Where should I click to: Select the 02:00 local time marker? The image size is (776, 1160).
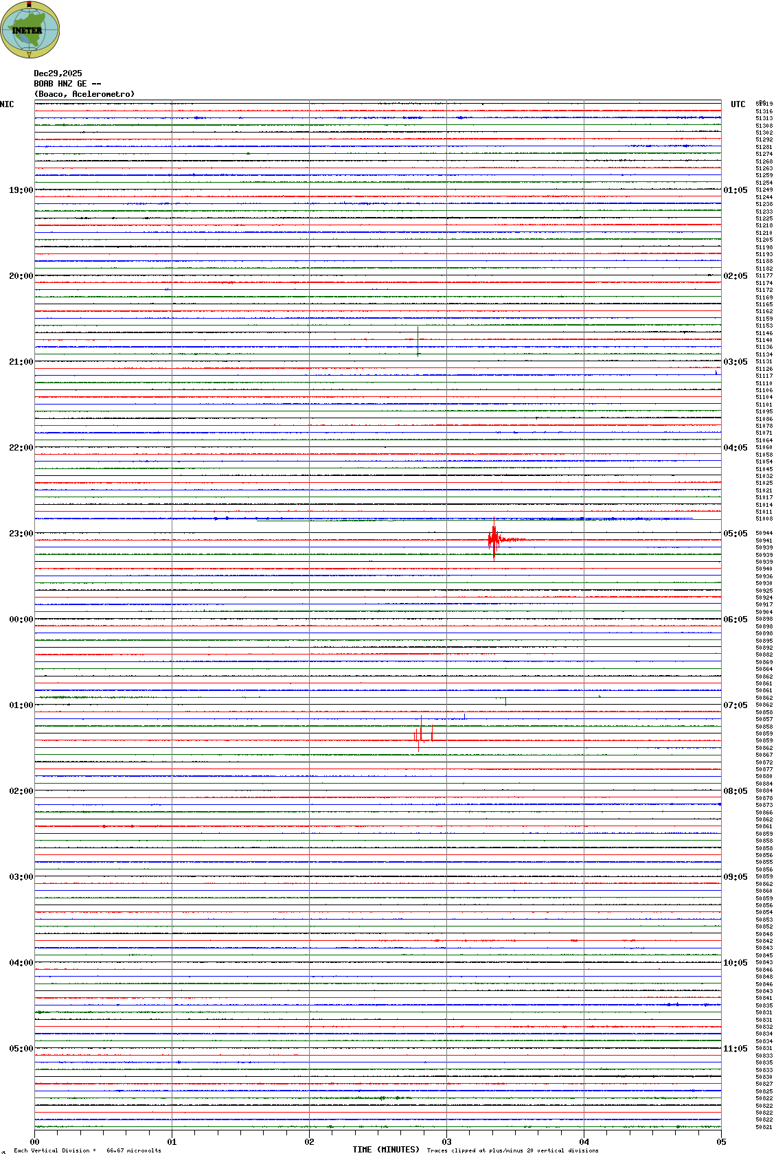21,791
